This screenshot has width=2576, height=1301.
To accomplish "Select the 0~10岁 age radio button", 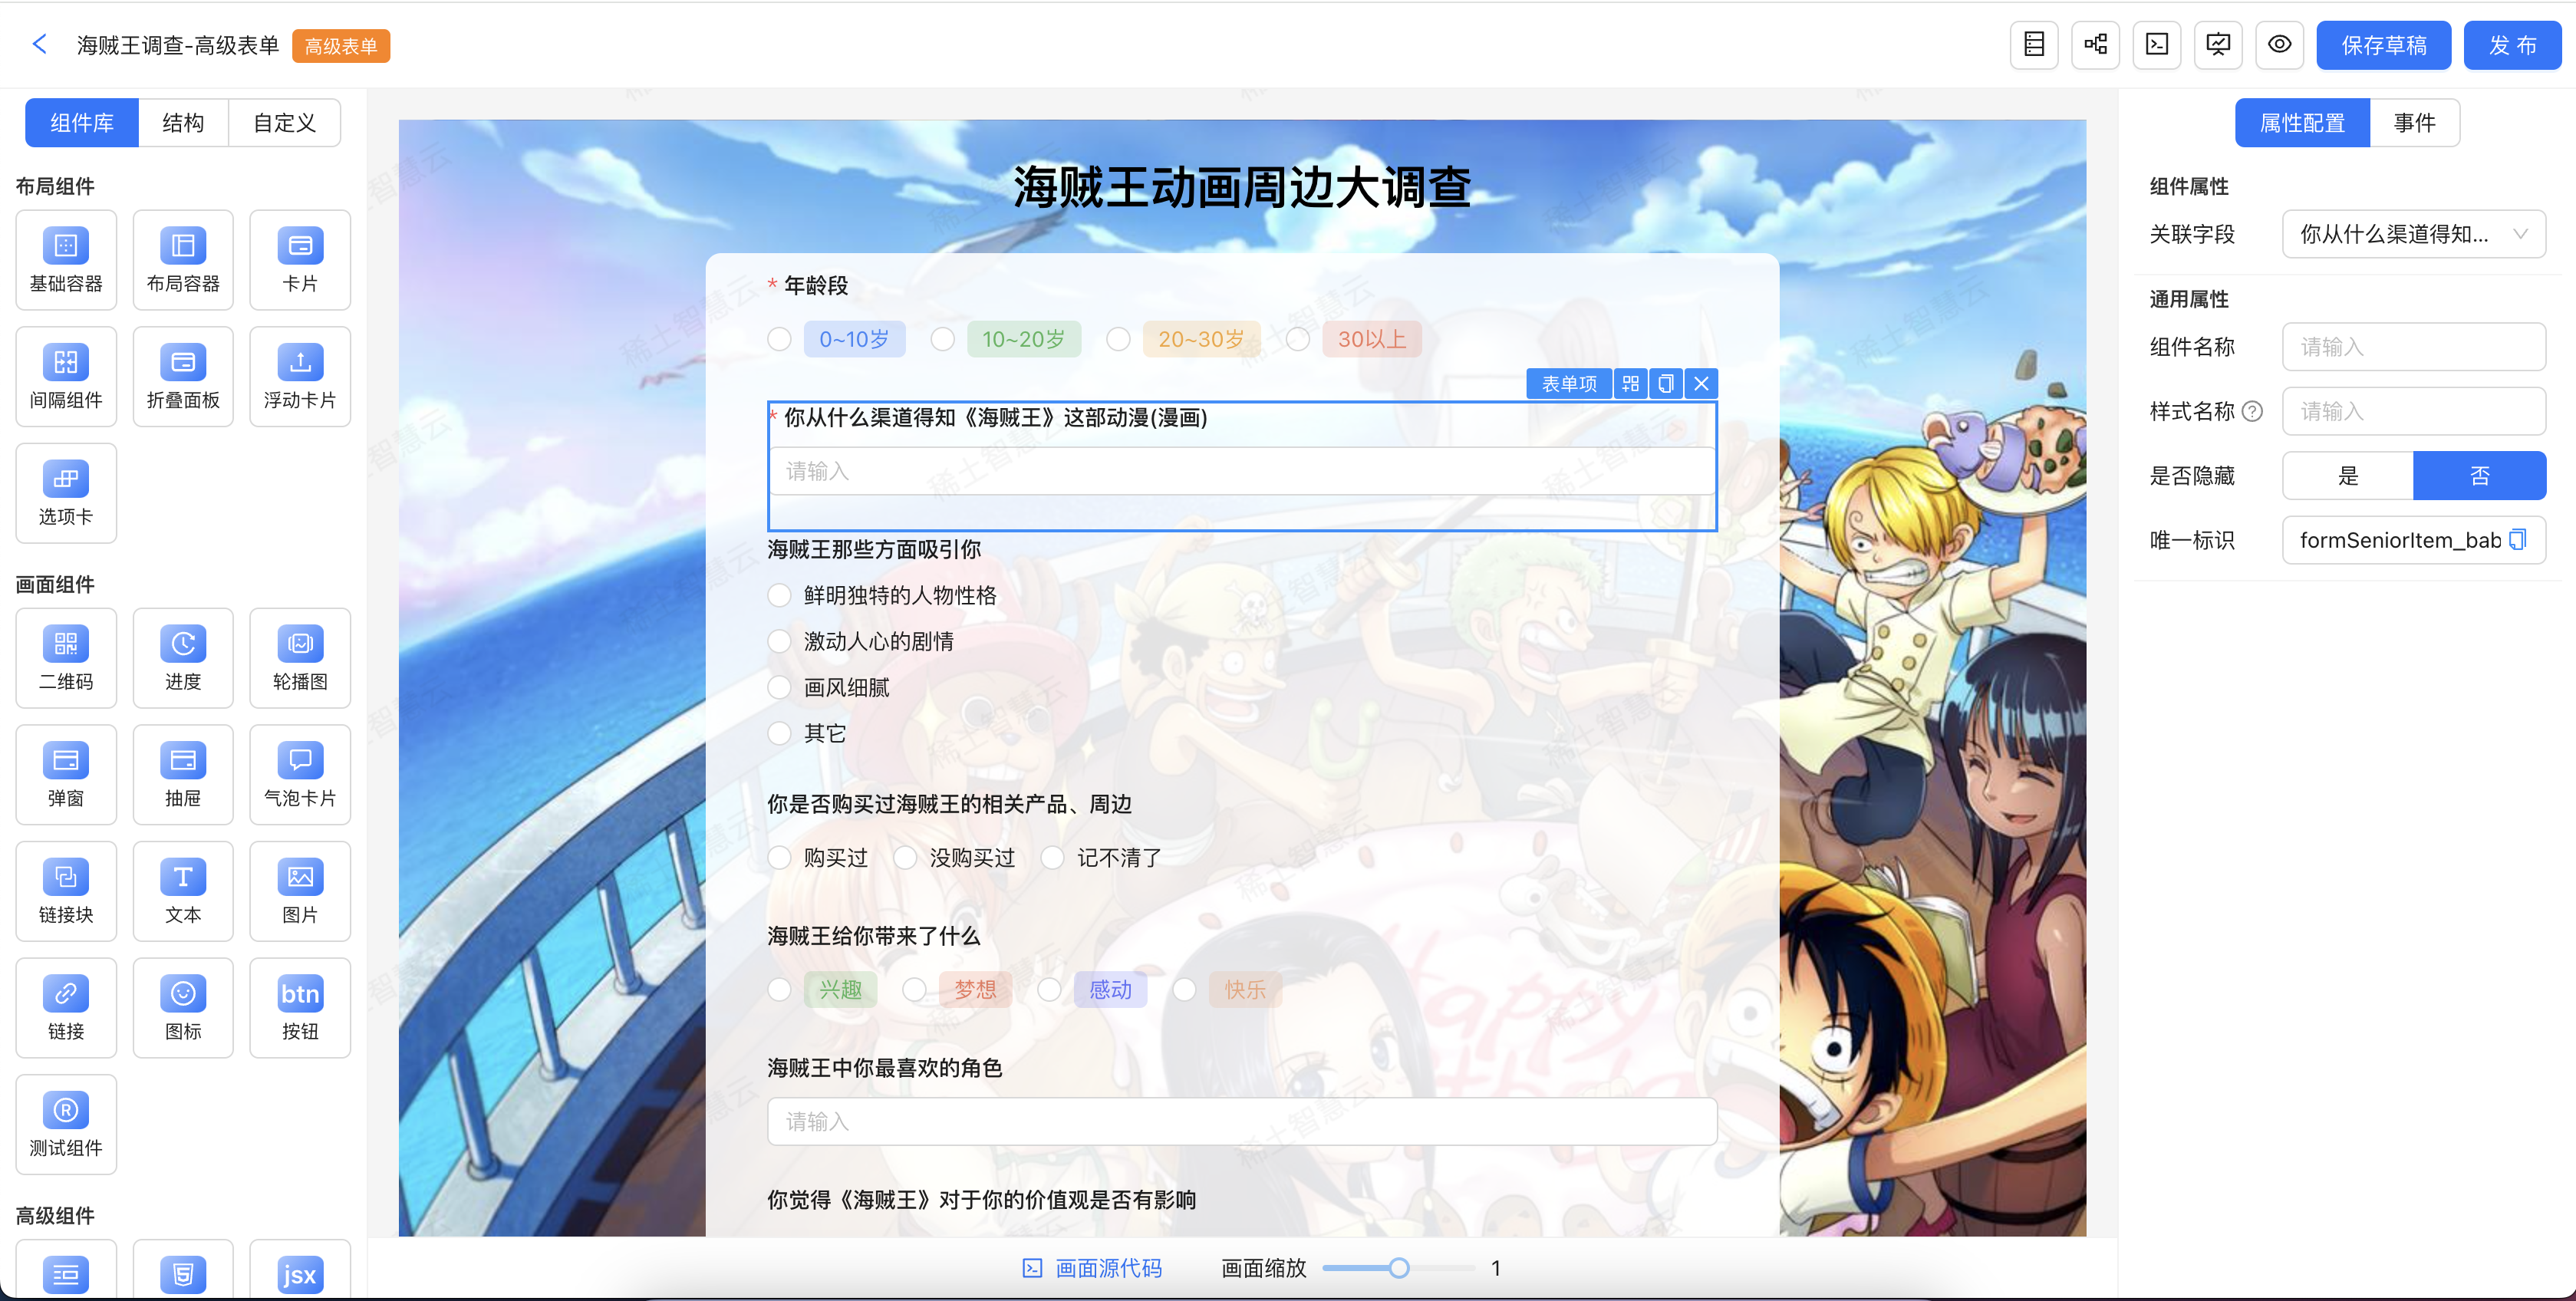I will (x=780, y=340).
